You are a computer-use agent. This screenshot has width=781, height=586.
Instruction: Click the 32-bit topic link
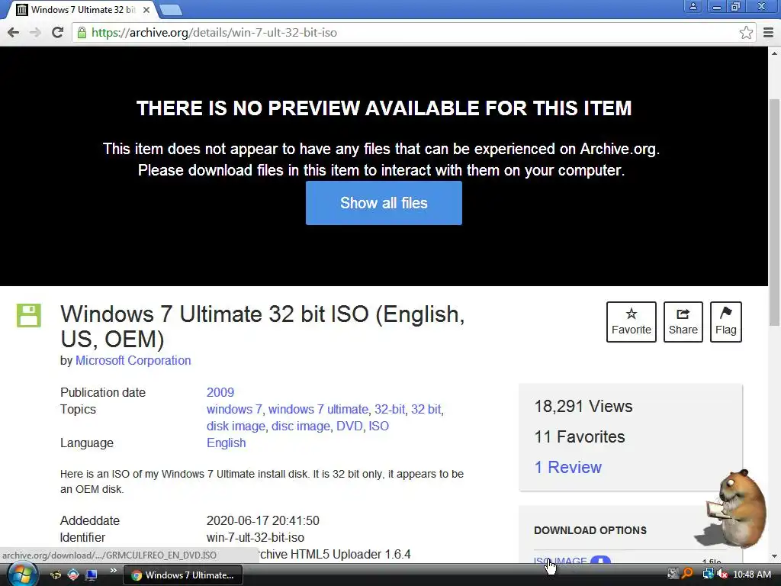click(390, 409)
